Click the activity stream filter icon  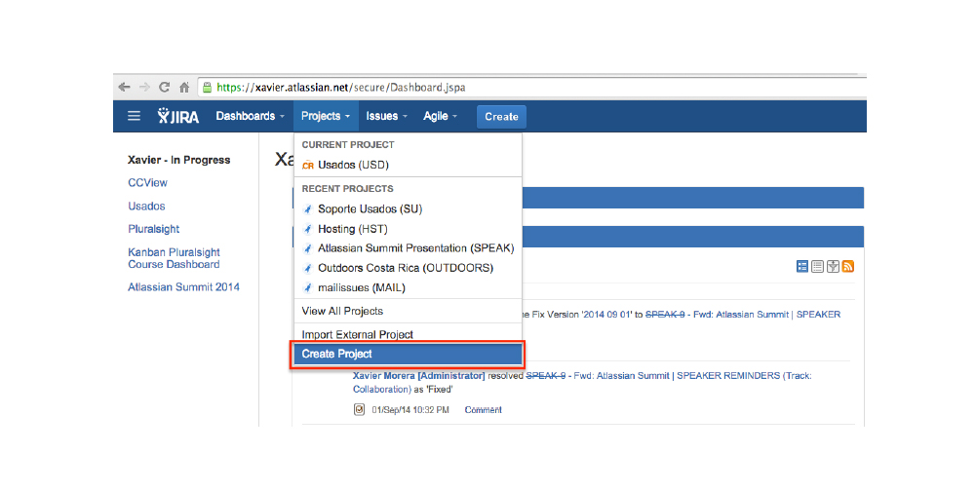(x=833, y=266)
